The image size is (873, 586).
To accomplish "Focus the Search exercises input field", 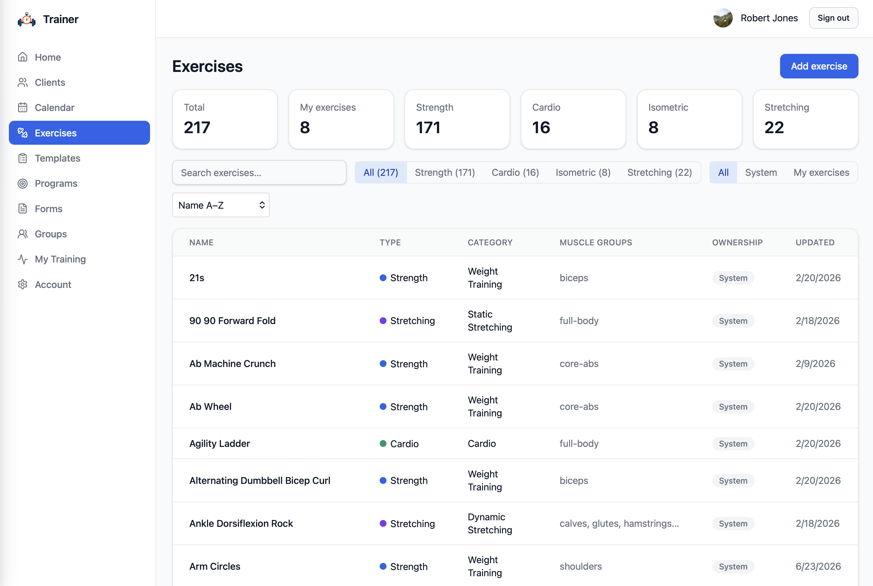I will click(259, 172).
